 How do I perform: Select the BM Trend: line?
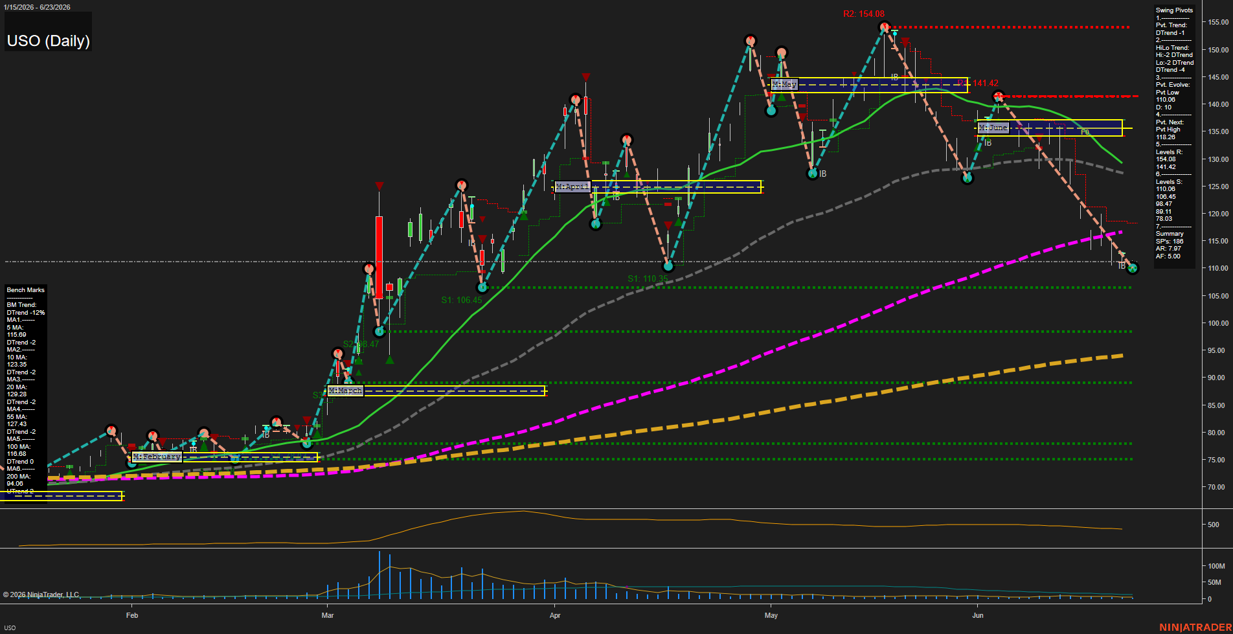(x=21, y=305)
